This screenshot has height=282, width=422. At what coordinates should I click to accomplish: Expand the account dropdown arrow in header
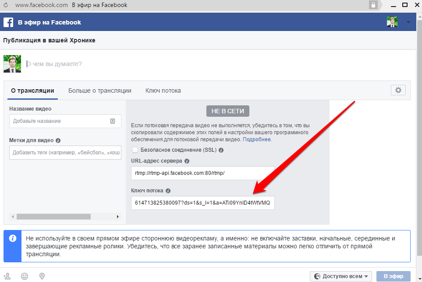click(x=408, y=23)
